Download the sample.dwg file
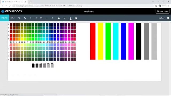The image size is (171, 96). tap(59, 18)
